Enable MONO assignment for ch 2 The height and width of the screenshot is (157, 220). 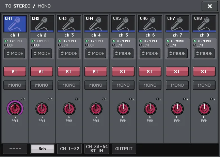click(42, 85)
